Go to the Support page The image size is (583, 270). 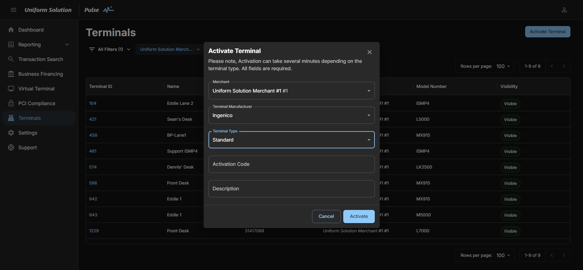coord(39,147)
